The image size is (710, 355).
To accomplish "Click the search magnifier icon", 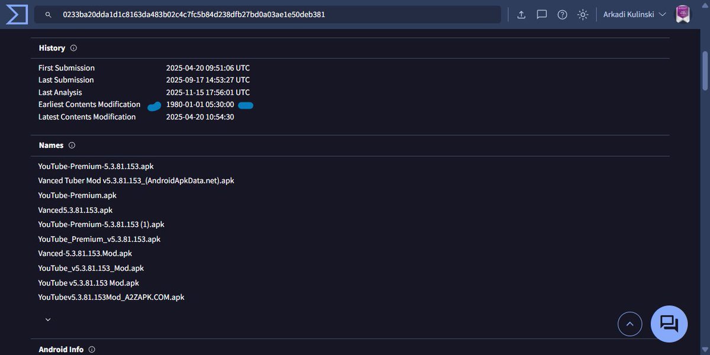I will click(48, 14).
